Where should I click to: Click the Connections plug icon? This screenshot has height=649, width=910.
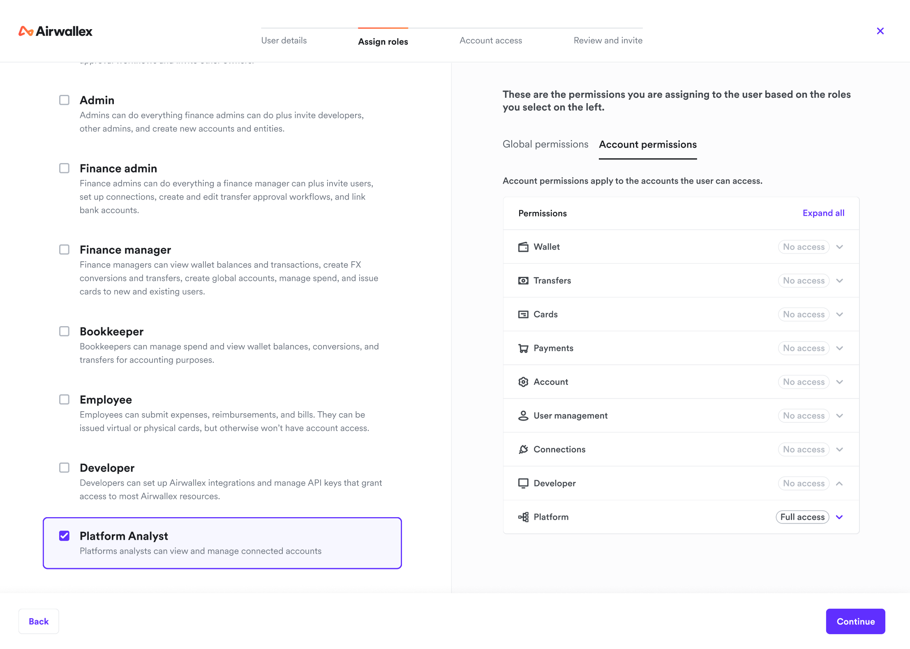523,449
